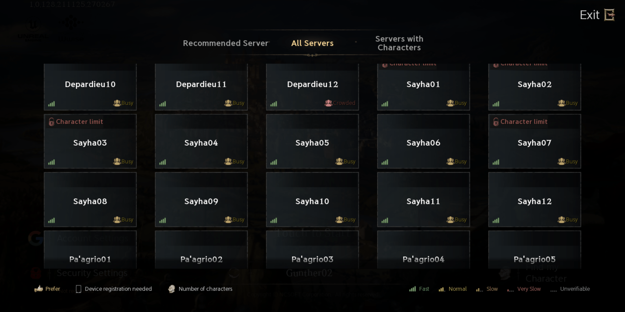Click the Number of characters icon in legend
Screen dimensions: 625x312
[171, 289]
